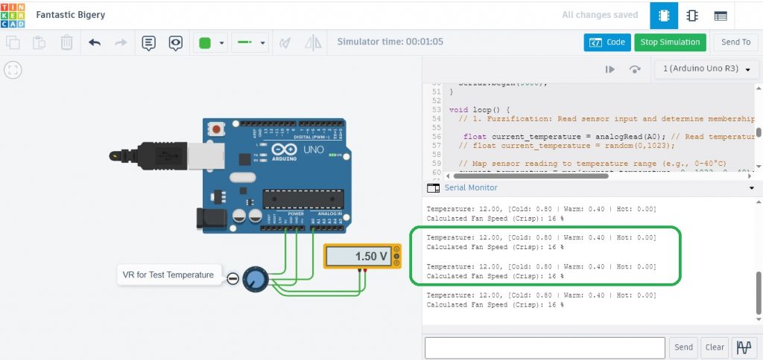This screenshot has width=763, height=360.
Task: Click the Code button
Action: 607,42
